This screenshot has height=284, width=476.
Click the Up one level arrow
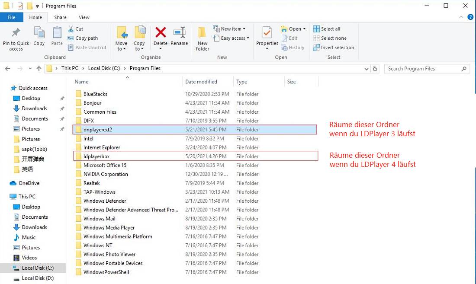pyautogui.click(x=39, y=69)
